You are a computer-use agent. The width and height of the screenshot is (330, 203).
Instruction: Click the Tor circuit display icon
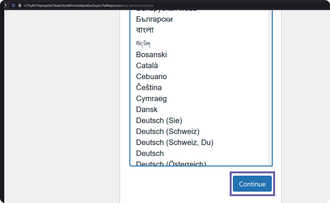click(x=13, y=6)
